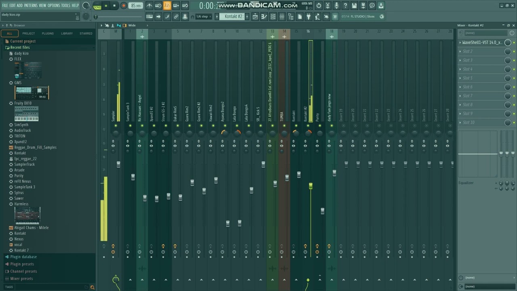
Task: Expand the Current project folder
Action: point(23,41)
